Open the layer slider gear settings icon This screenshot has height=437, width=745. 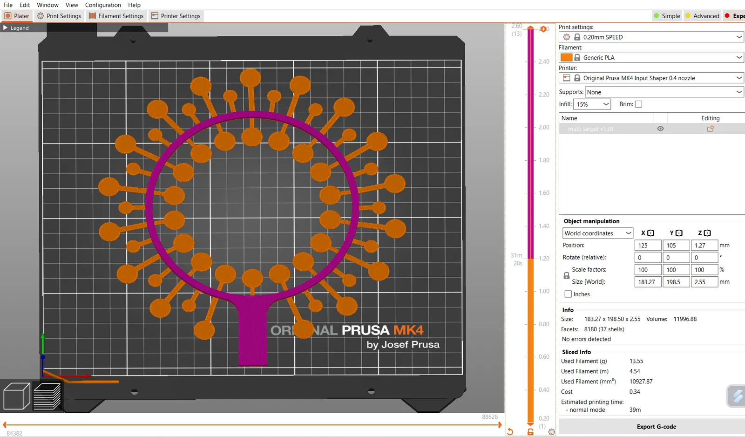552,432
